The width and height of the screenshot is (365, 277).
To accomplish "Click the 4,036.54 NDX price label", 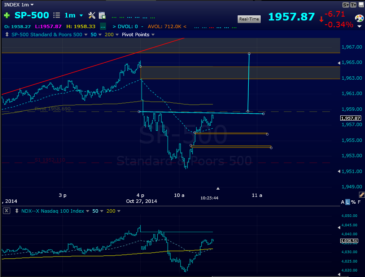I will click(349, 241).
